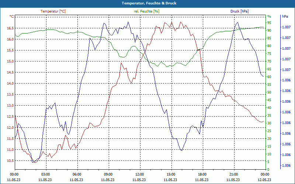Click the "12,5" temperature axis value

tap(10, 117)
